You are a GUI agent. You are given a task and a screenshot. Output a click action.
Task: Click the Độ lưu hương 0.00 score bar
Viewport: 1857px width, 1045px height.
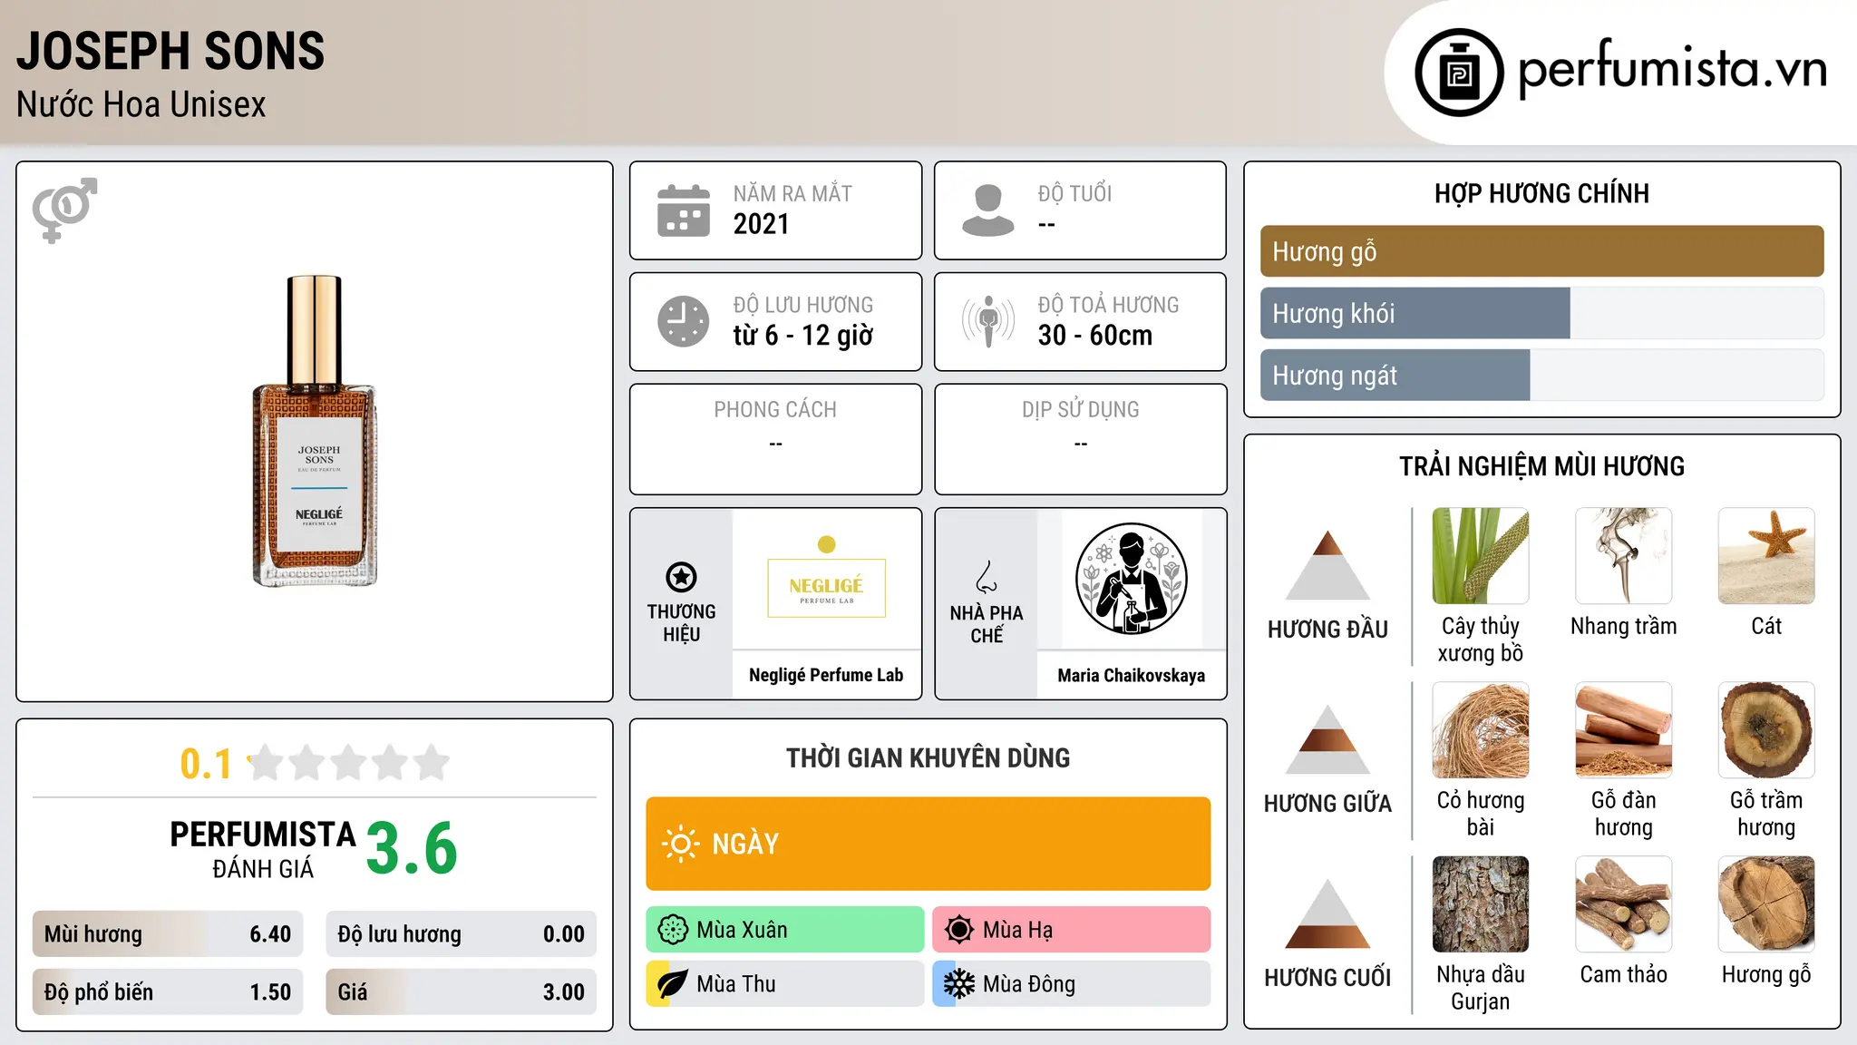[461, 934]
